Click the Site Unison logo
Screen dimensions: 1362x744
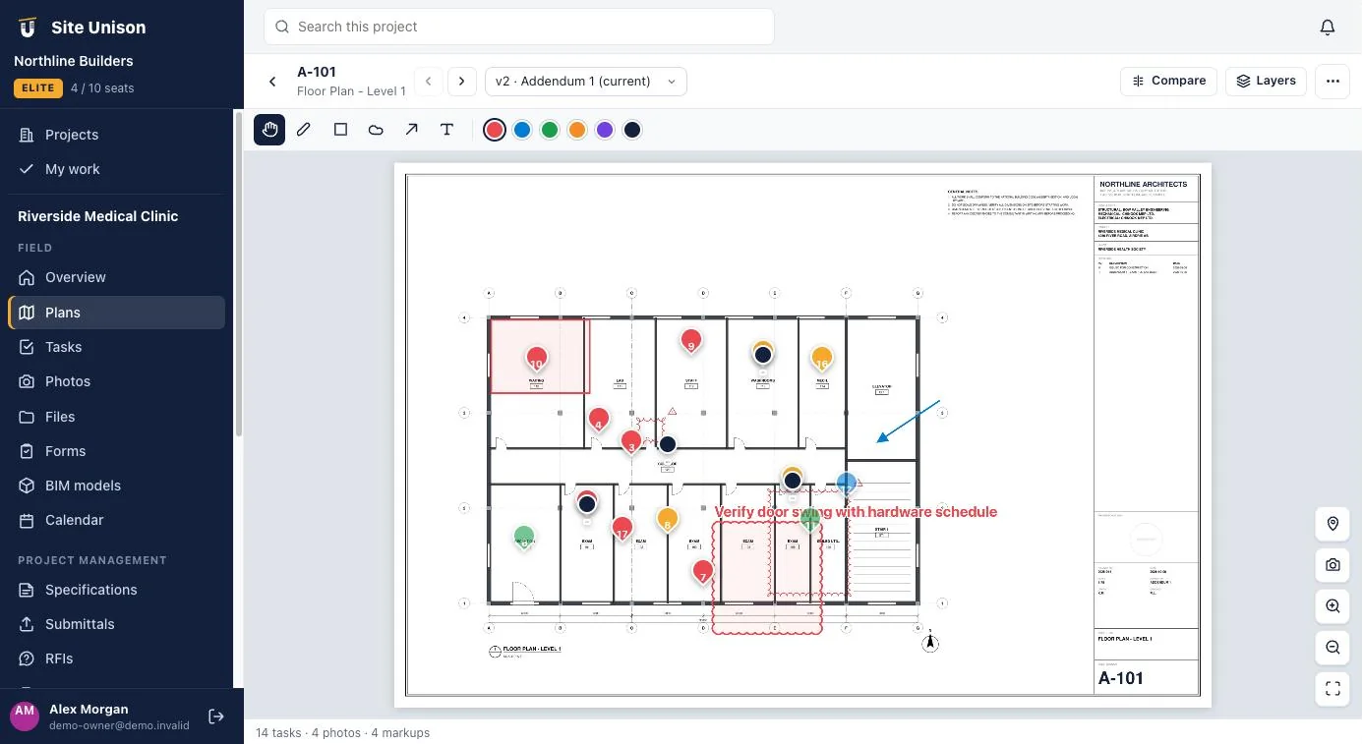(x=28, y=28)
